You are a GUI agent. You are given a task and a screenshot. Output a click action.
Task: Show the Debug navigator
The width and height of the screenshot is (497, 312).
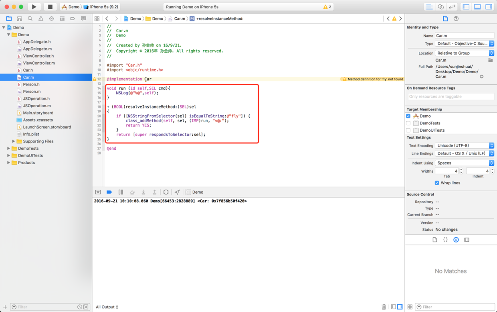[x=62, y=18]
